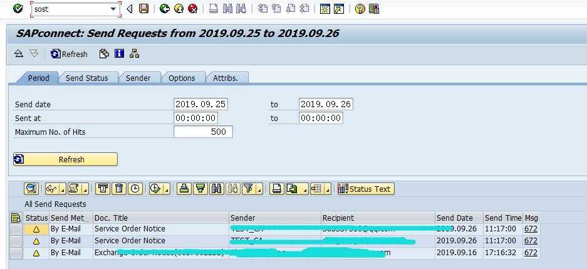Click Refresh in the application toolbar
The height and width of the screenshot is (269, 587).
pos(69,54)
